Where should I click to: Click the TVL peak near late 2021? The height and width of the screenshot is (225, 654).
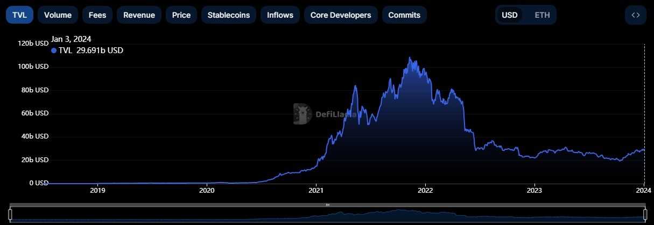click(410, 58)
